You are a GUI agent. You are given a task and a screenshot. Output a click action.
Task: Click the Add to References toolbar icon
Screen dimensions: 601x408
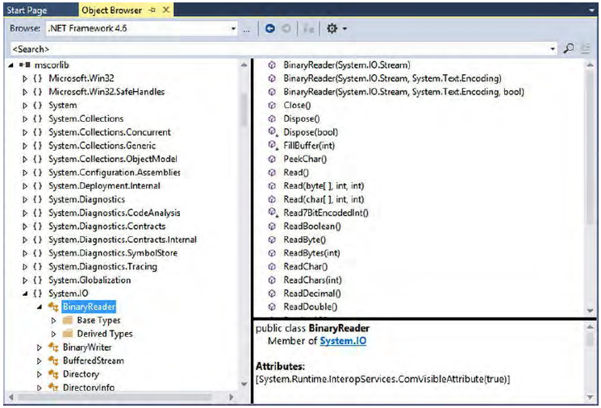(x=308, y=28)
